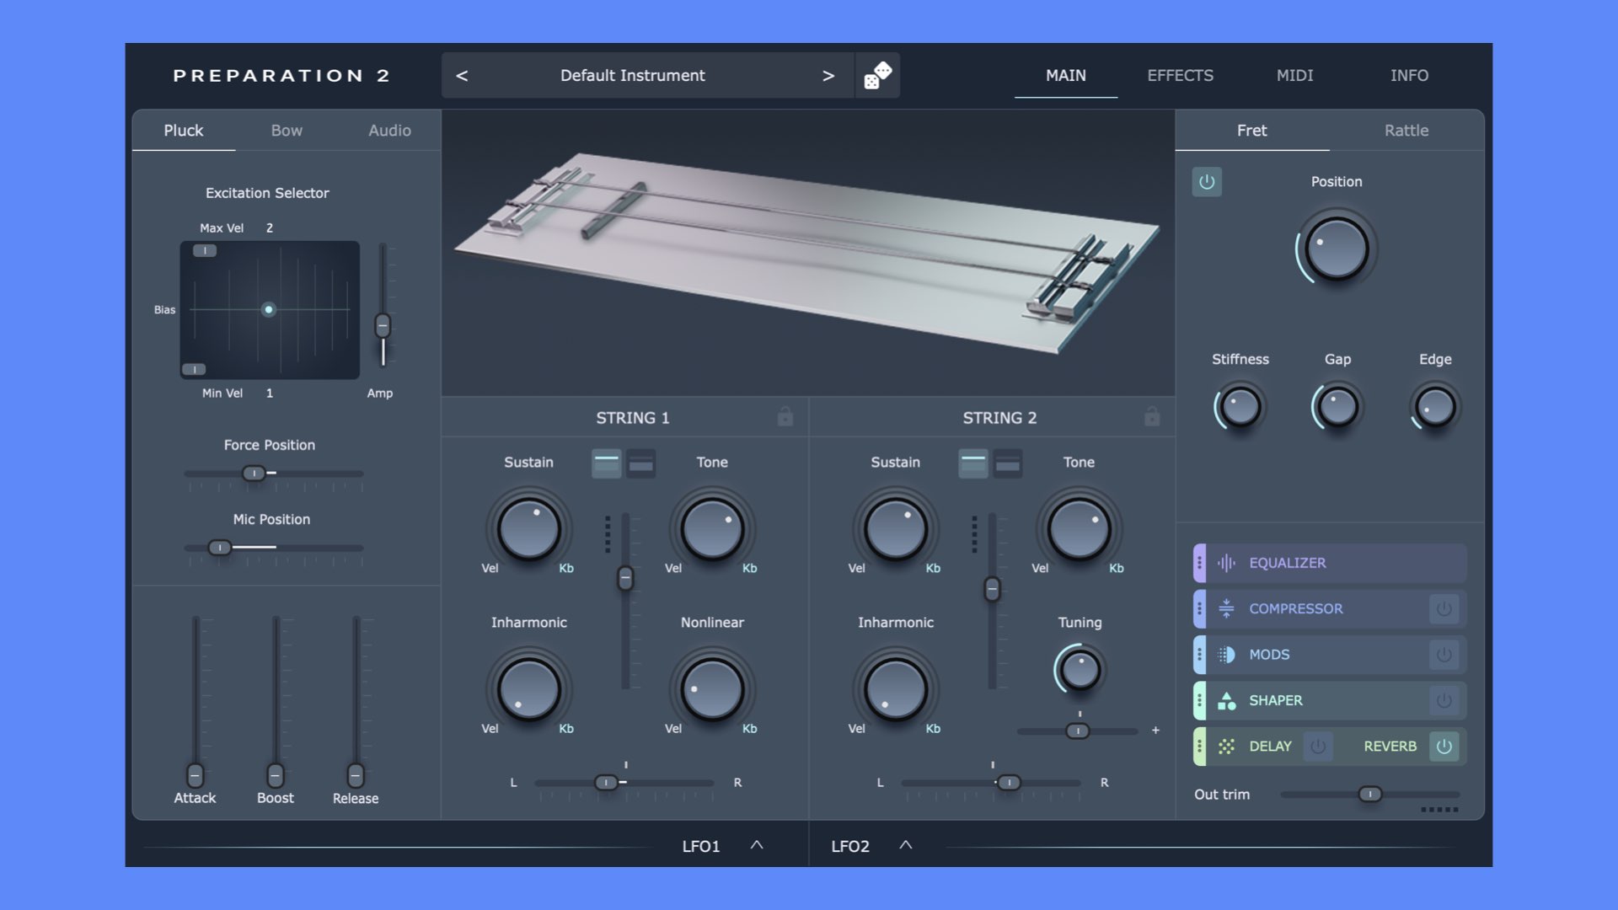Image resolution: width=1618 pixels, height=910 pixels.
Task: Select String 2 first sustain mode icon
Action: pos(972,463)
